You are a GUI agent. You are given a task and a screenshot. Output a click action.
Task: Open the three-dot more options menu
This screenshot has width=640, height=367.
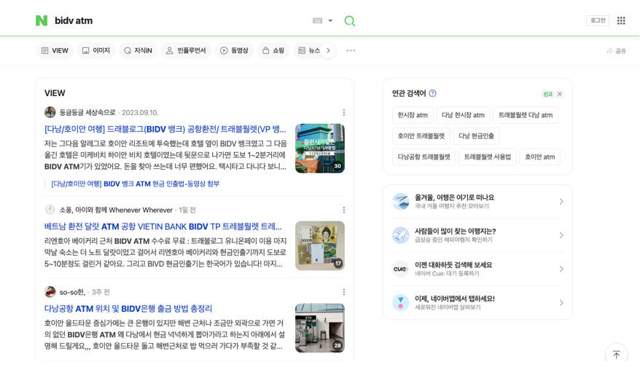click(351, 50)
